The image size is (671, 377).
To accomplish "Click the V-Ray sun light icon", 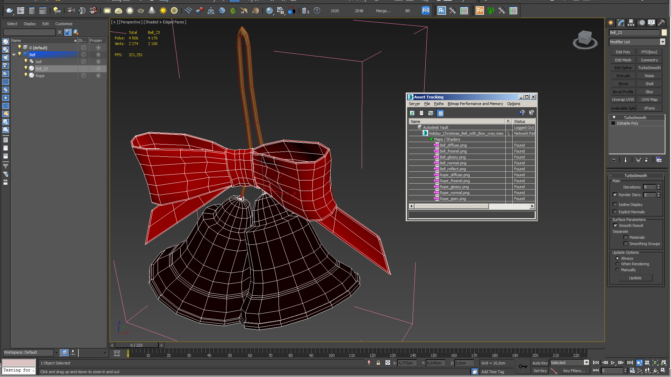I will click(x=163, y=11).
